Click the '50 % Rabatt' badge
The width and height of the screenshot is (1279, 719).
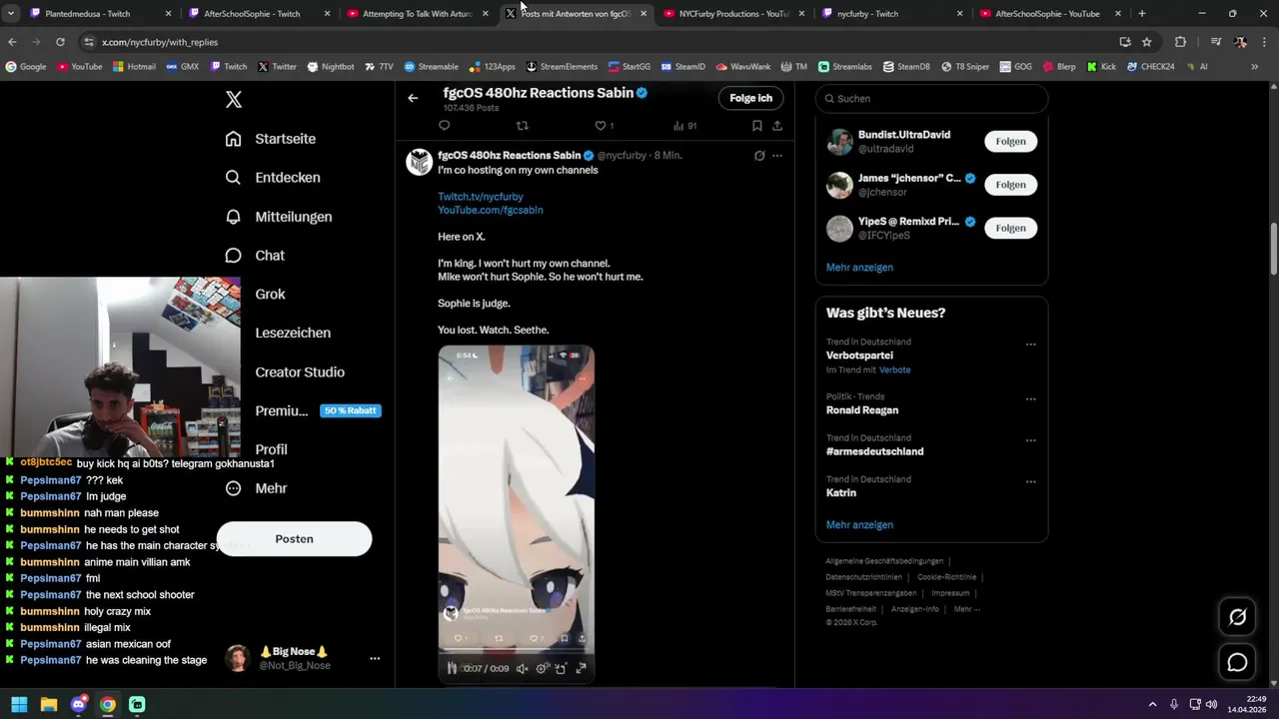351,410
